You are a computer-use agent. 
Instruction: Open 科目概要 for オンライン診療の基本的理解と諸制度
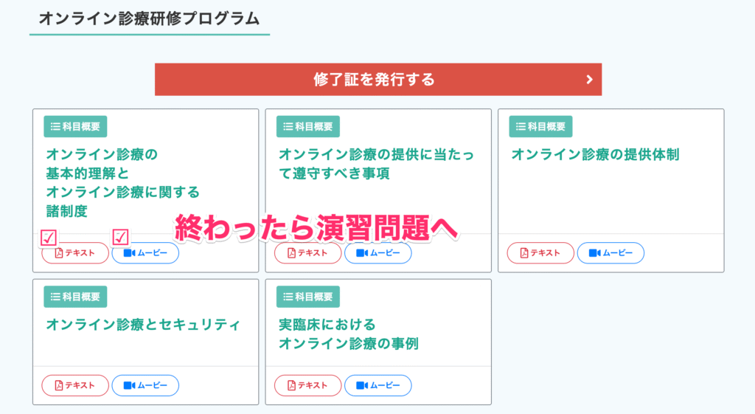click(x=75, y=126)
